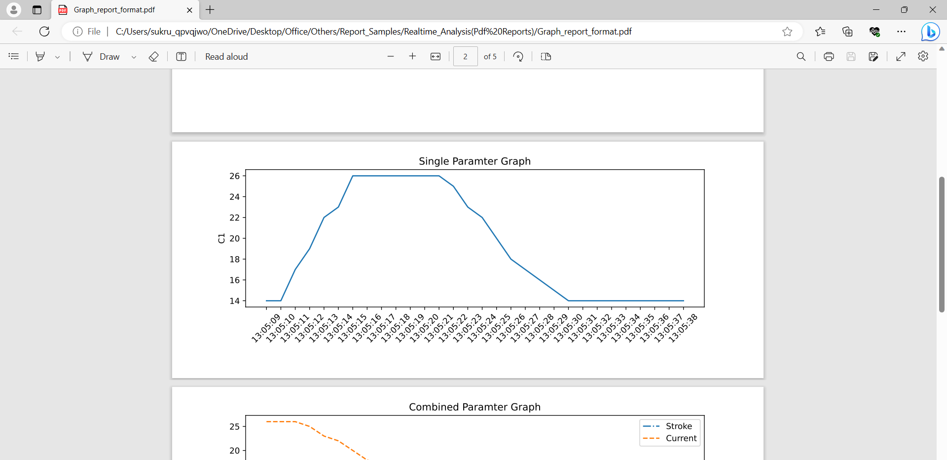Enter full screen reading mode
This screenshot has width=947, height=460.
901,56
